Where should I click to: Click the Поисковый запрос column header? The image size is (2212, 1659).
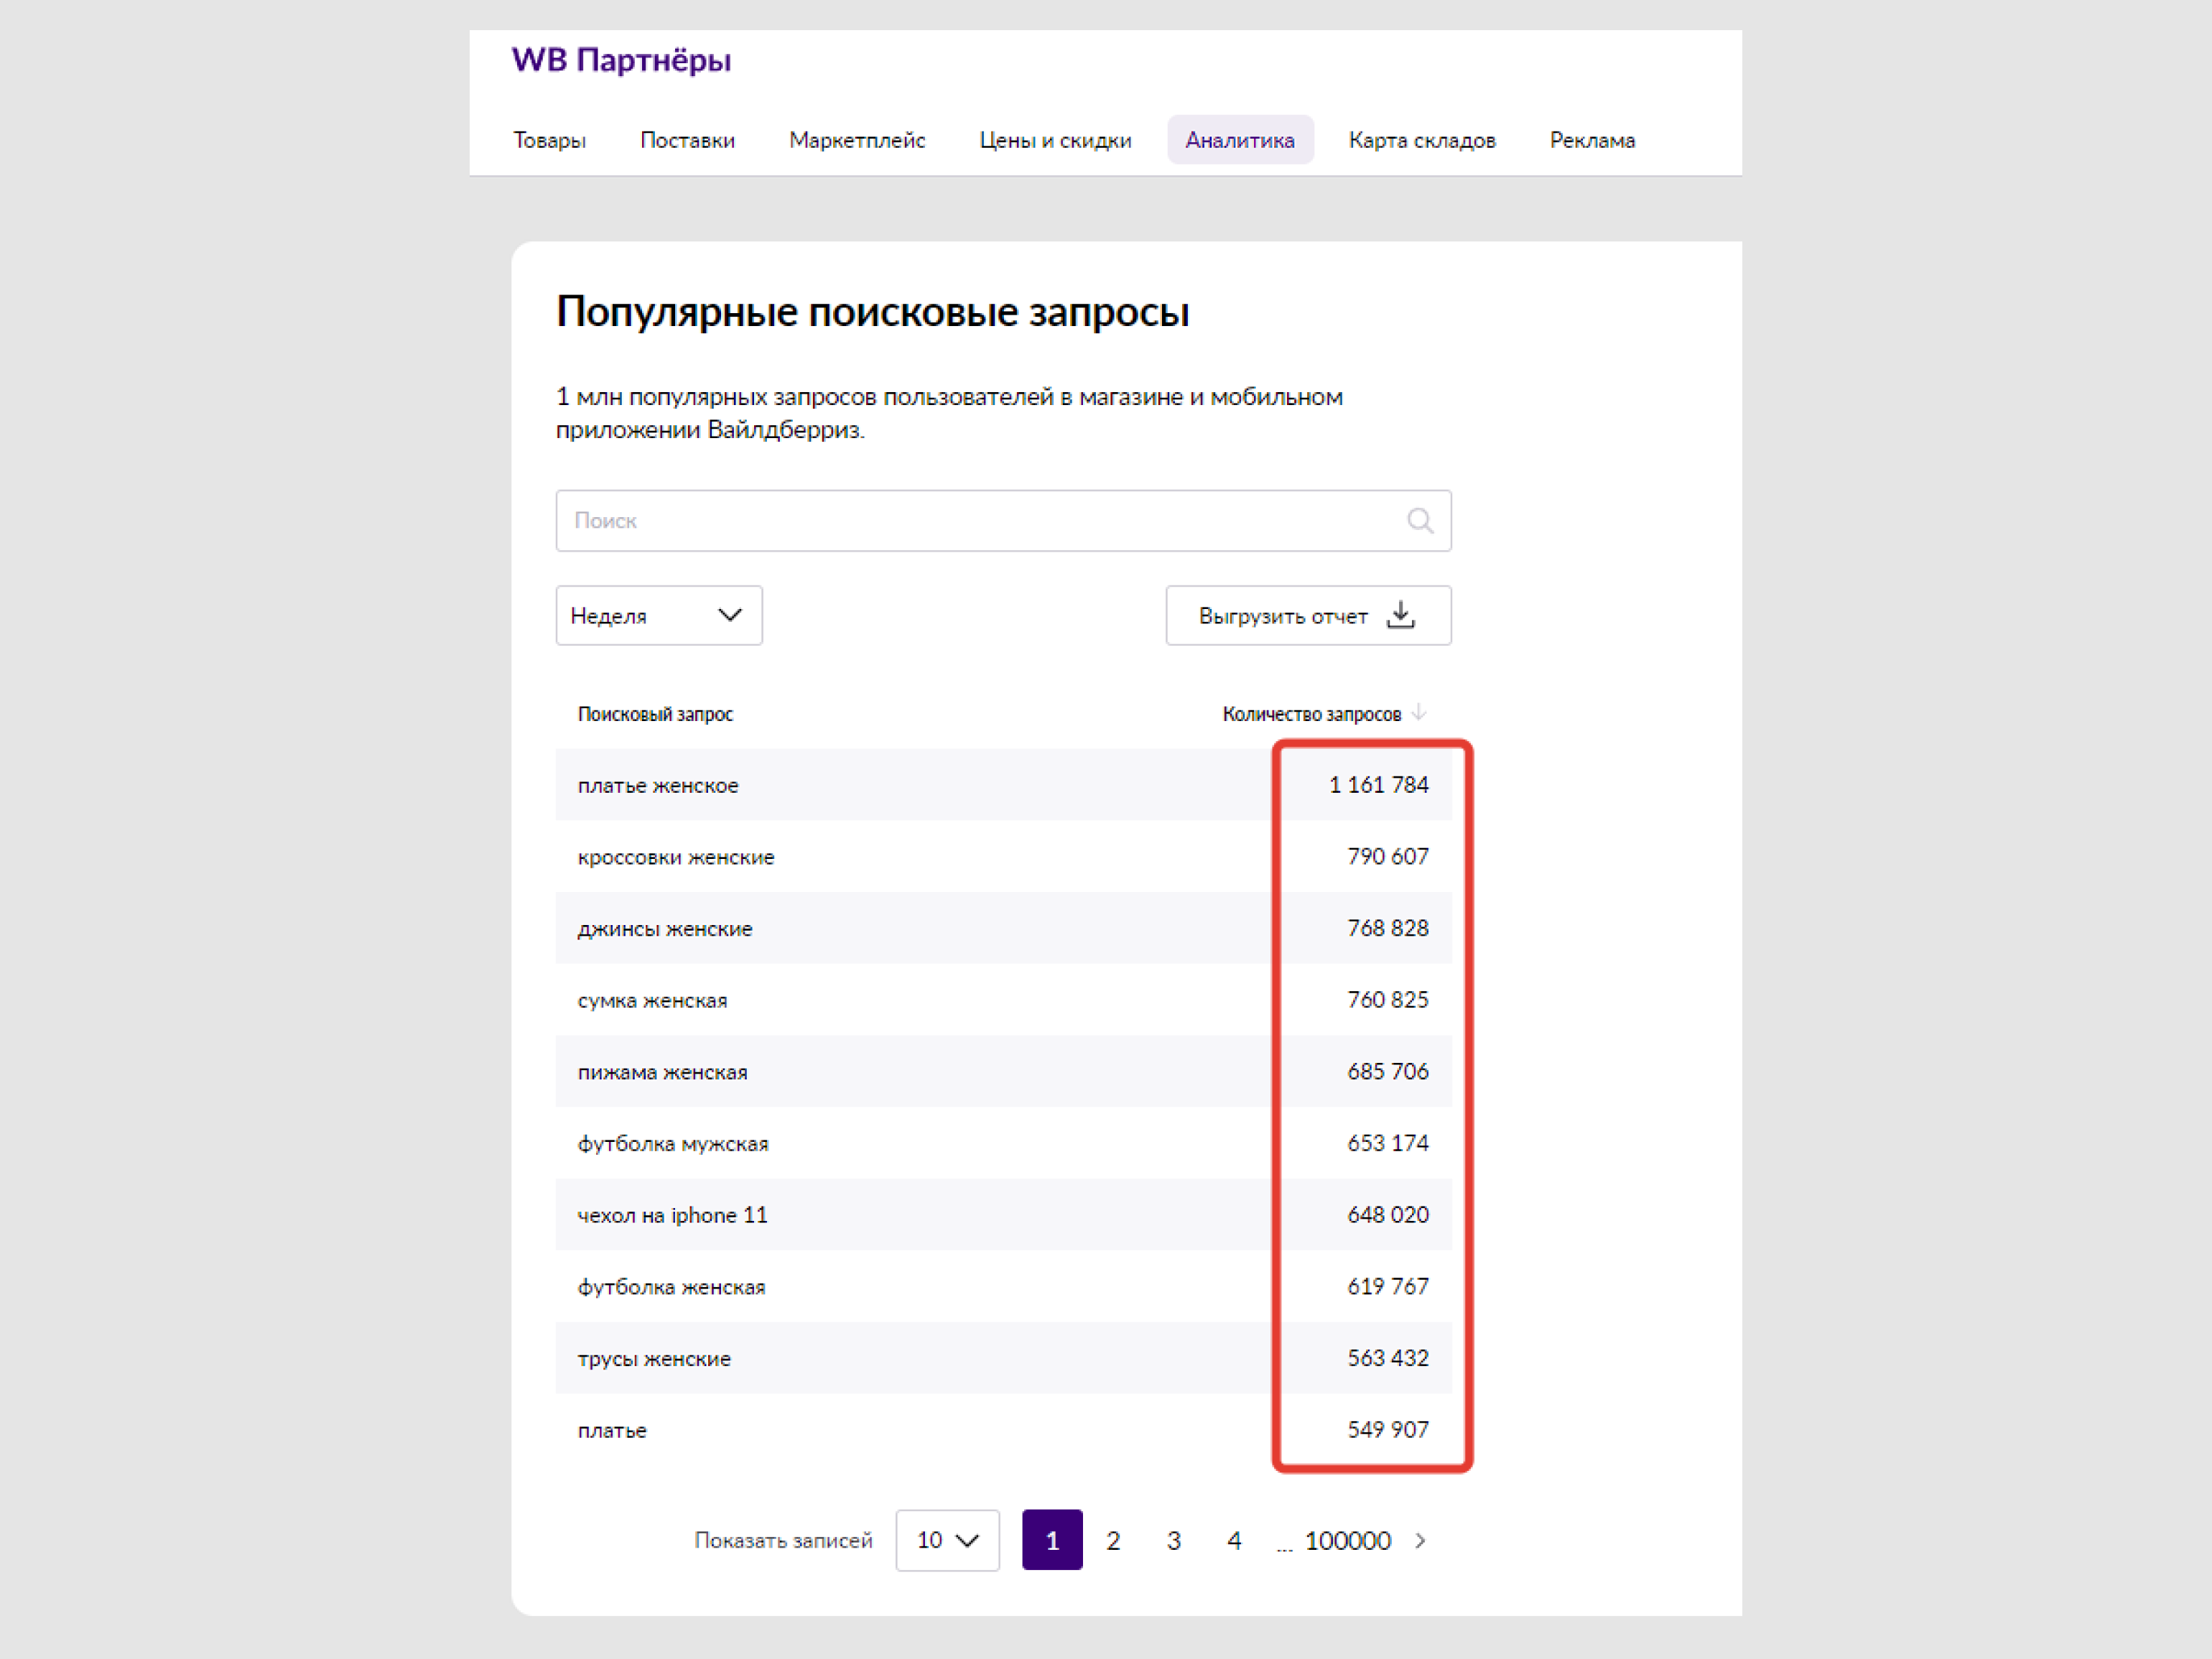[655, 714]
